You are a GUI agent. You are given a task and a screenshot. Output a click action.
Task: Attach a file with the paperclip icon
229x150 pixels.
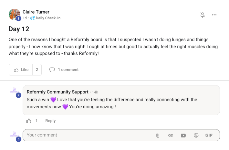click(158, 135)
